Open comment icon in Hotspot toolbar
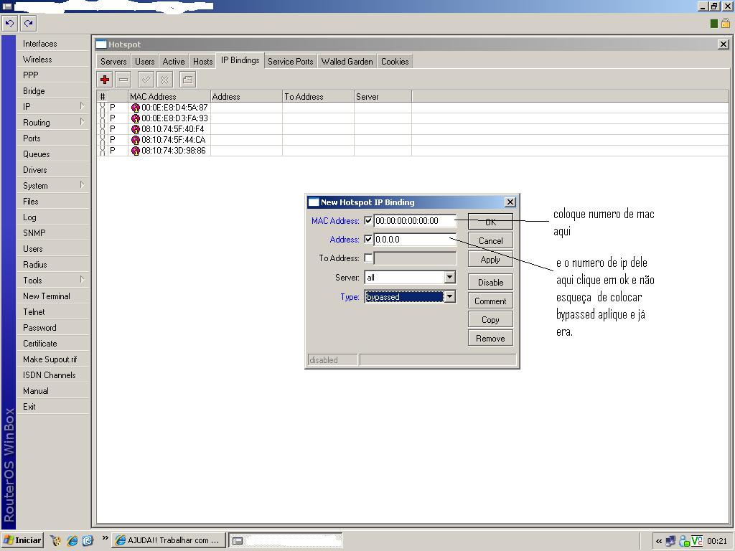This screenshot has height=551, width=735. pos(187,80)
